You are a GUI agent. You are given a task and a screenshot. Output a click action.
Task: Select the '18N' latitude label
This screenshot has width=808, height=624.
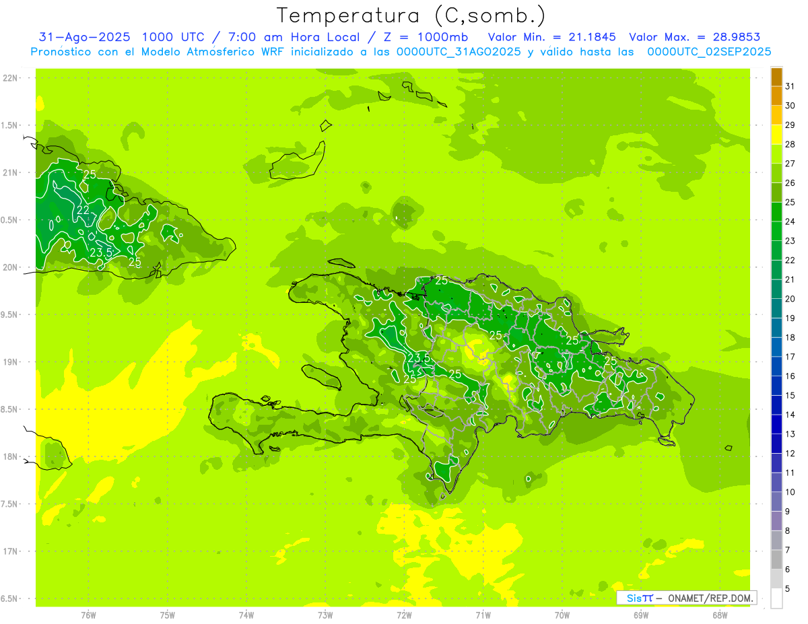10,456
